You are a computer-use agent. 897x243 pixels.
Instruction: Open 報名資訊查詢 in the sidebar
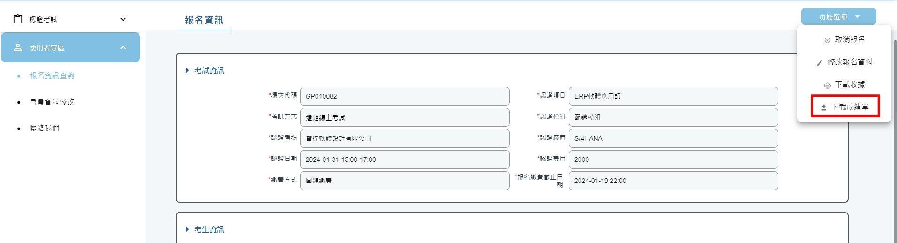(52, 76)
